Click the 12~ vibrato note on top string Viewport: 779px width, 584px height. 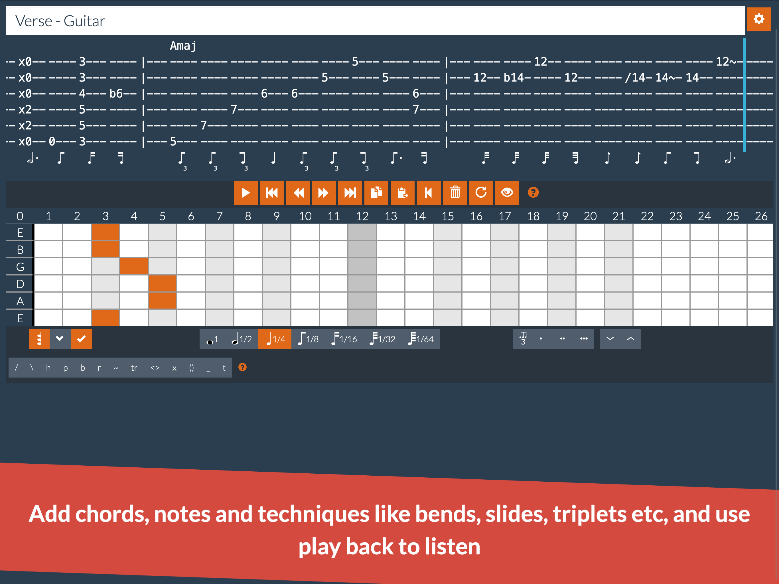click(x=726, y=62)
